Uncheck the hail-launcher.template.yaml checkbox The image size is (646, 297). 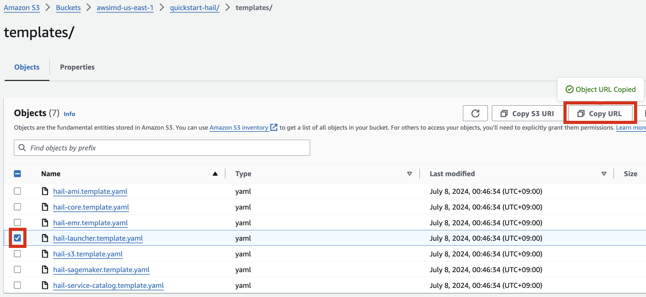(x=17, y=238)
